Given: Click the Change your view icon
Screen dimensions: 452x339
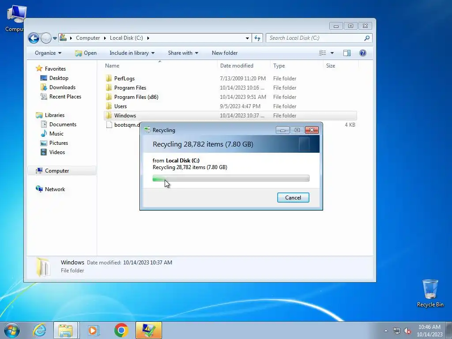Looking at the screenshot, I should pos(323,53).
